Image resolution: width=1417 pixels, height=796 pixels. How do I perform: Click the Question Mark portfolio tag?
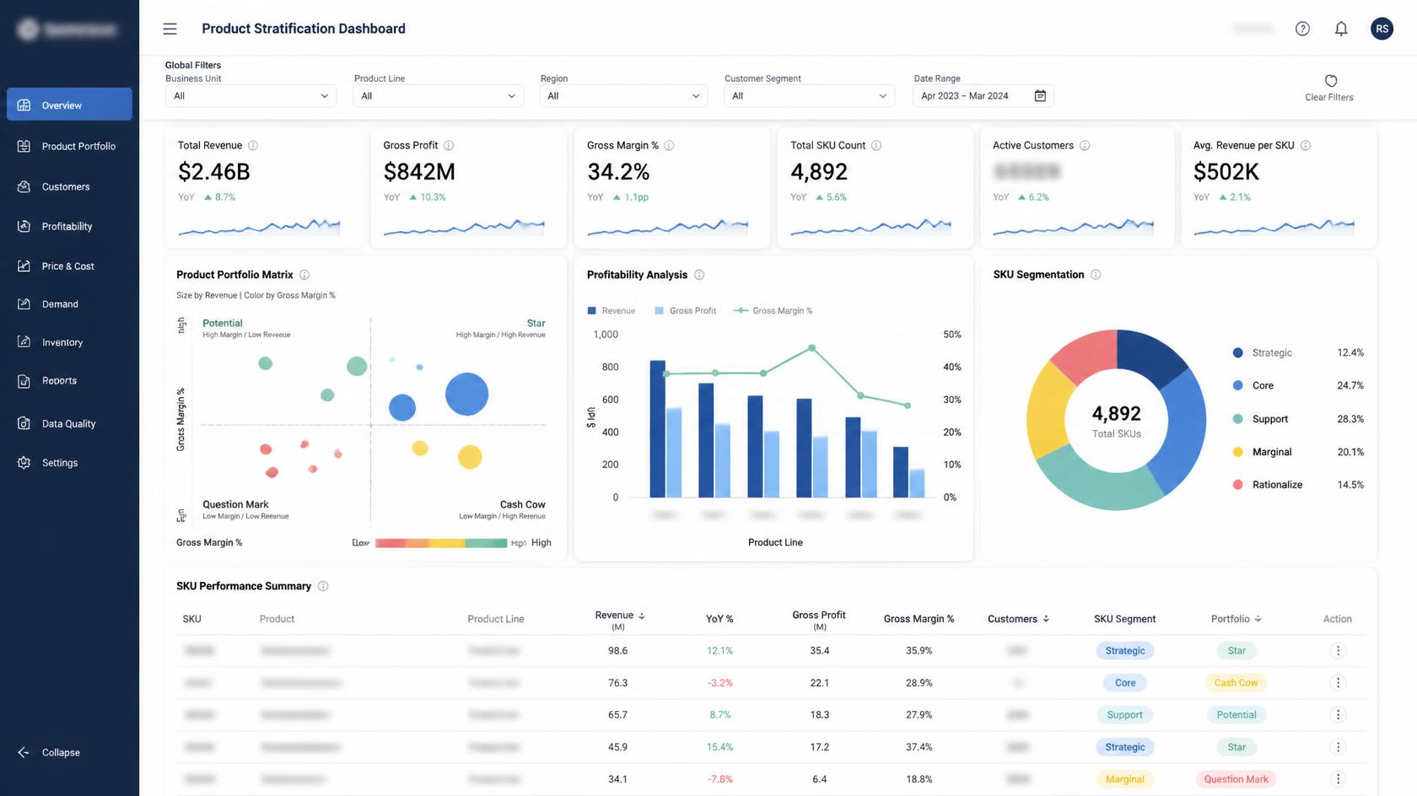coord(1236,779)
